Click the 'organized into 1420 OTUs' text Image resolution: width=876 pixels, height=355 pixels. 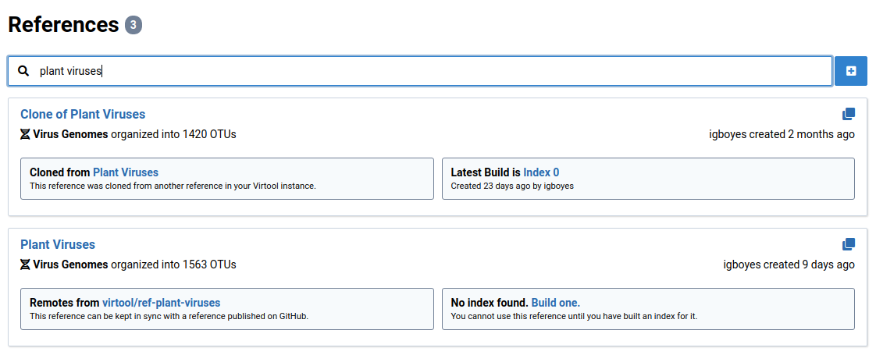[173, 134]
